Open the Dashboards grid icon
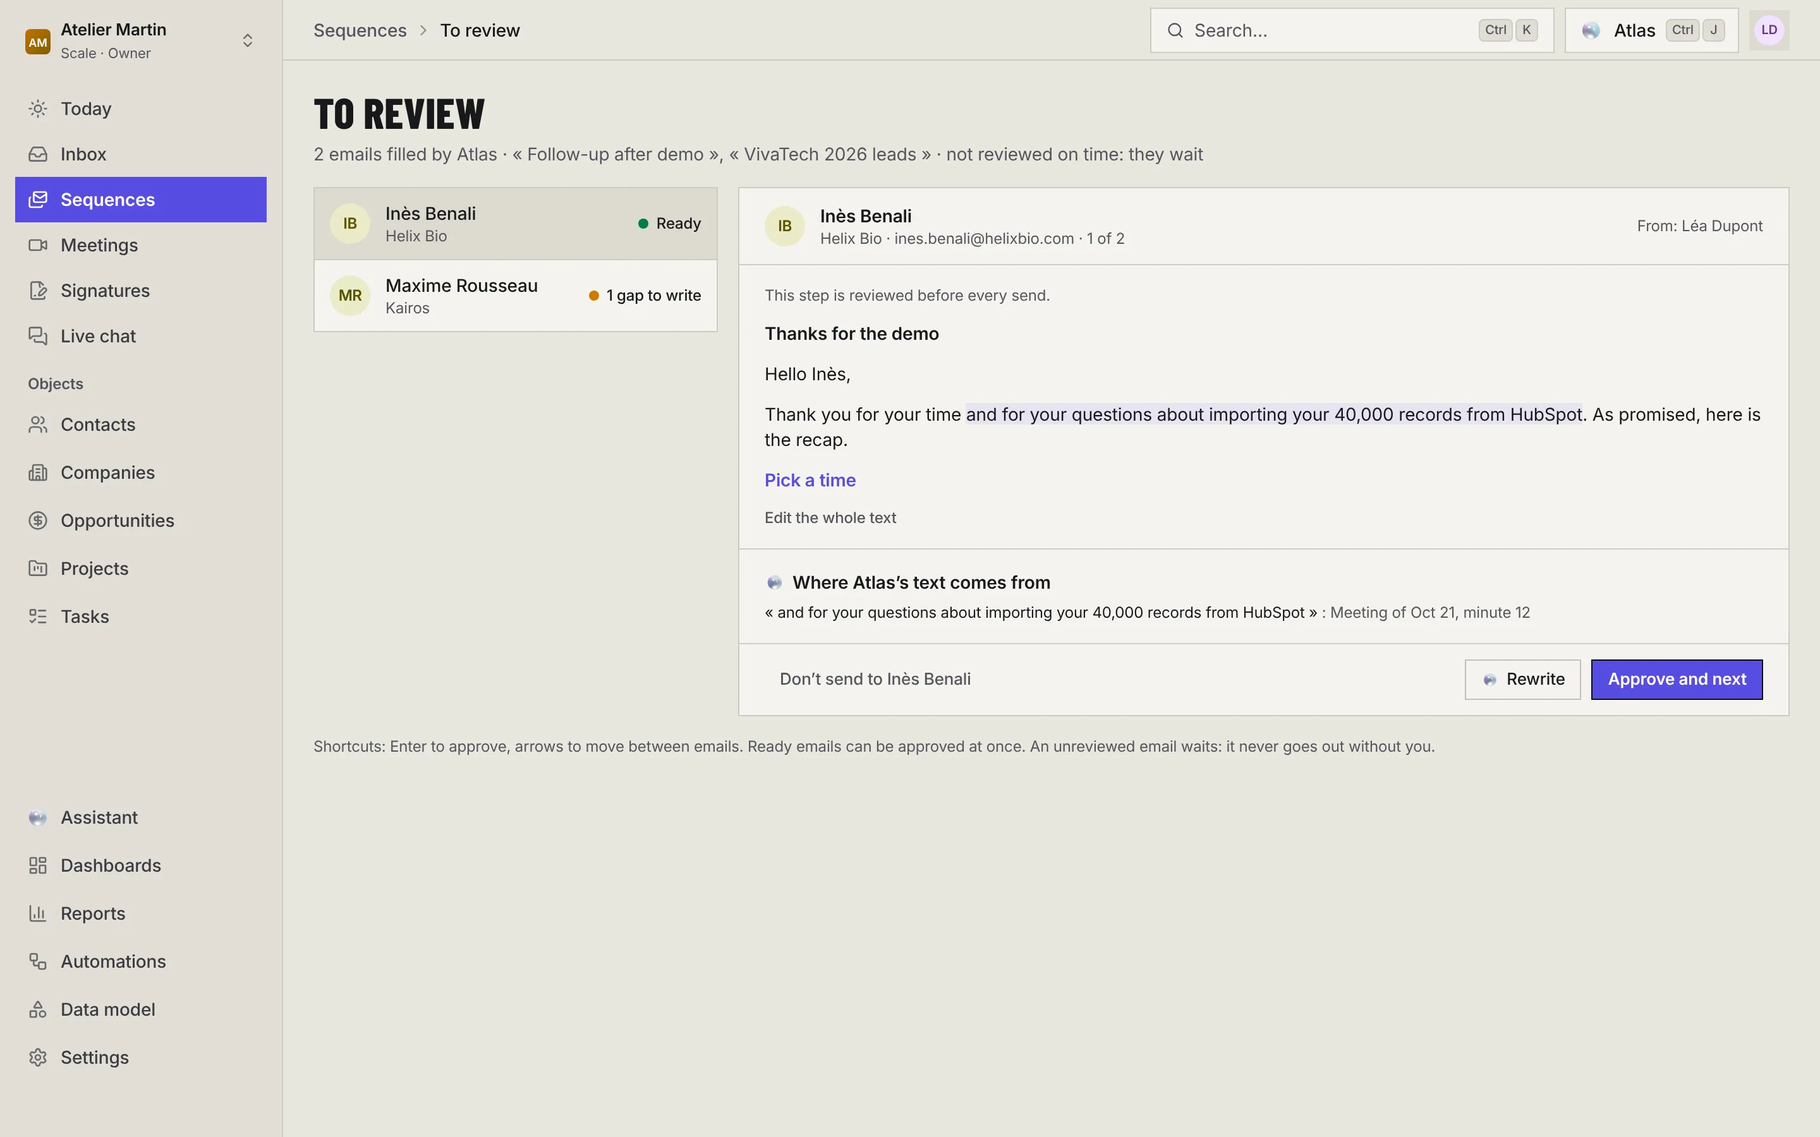The width and height of the screenshot is (1820, 1137). [x=38, y=865]
